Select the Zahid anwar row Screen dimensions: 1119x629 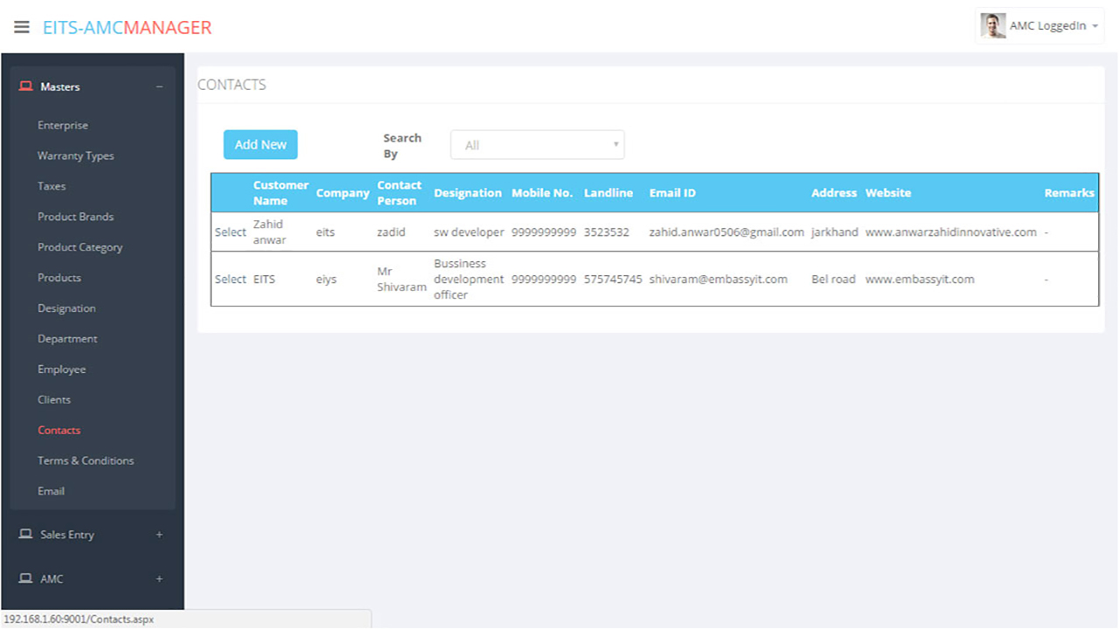(231, 232)
